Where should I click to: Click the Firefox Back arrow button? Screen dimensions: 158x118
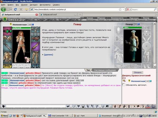(x=3, y=9)
